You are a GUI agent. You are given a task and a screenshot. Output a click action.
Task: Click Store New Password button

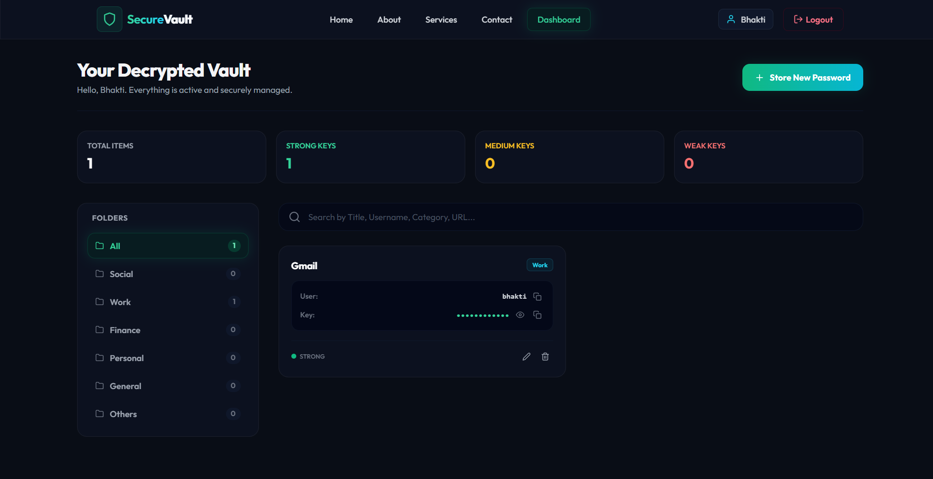pyautogui.click(x=803, y=78)
